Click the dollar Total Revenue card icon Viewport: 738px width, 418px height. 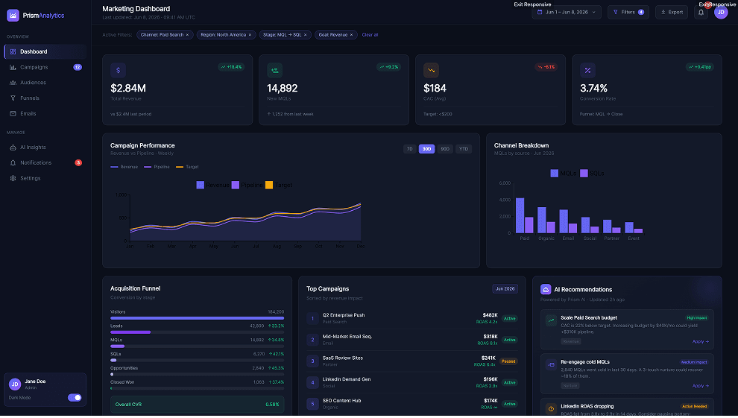[x=118, y=70]
